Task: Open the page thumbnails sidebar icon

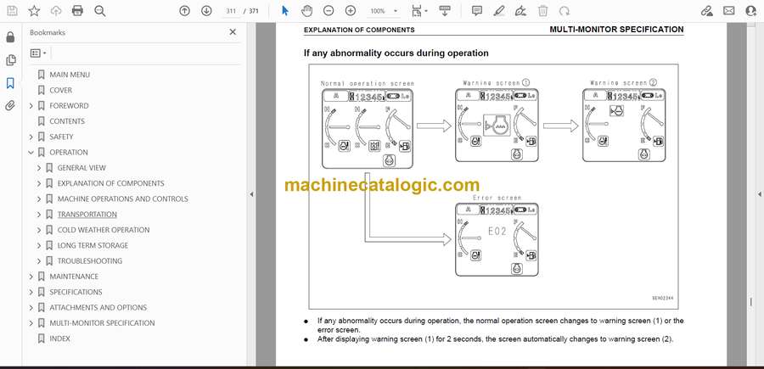Action: [10, 60]
